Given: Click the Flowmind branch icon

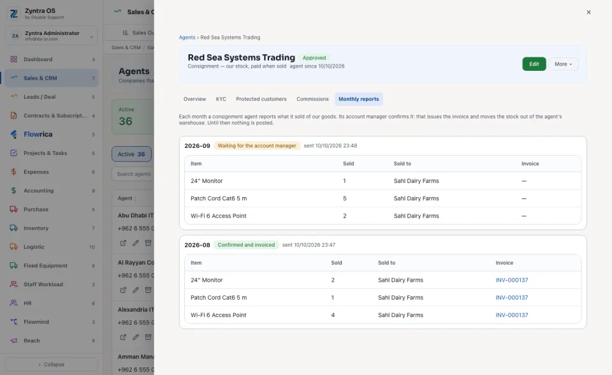Looking at the screenshot, I should (x=13, y=321).
